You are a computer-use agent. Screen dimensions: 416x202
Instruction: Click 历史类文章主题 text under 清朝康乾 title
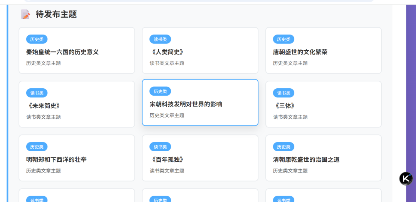(290, 171)
